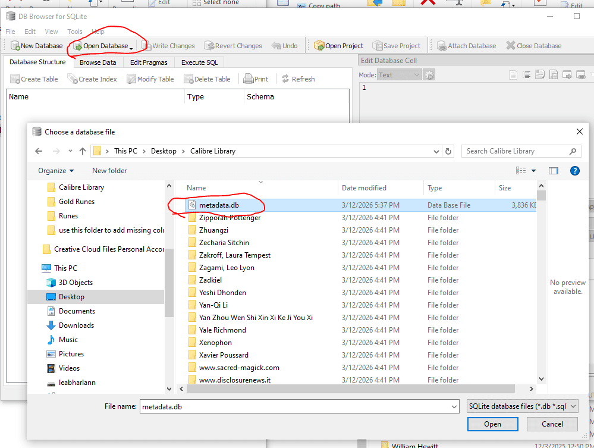Click the Open button in dialog
594x448 pixels.
tap(492, 424)
